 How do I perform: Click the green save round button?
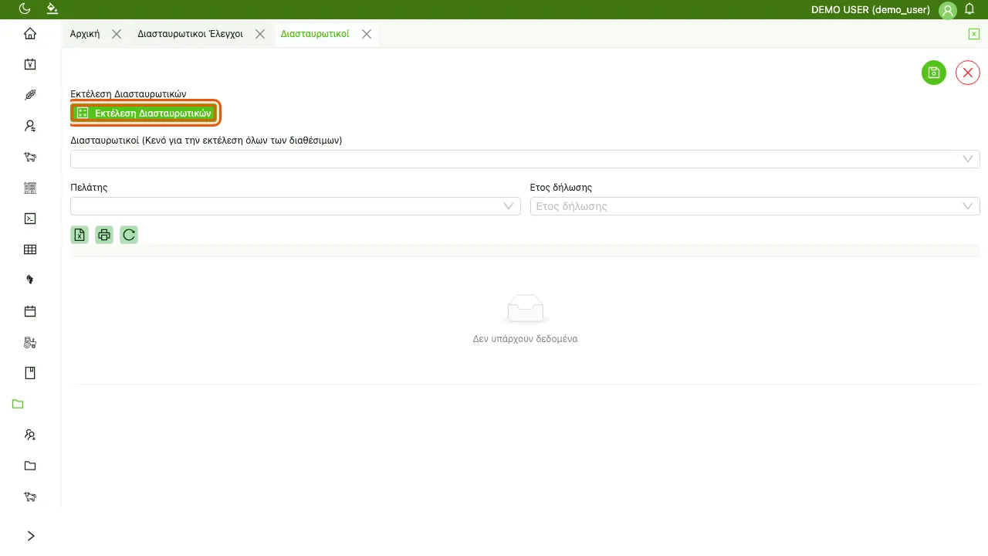934,73
